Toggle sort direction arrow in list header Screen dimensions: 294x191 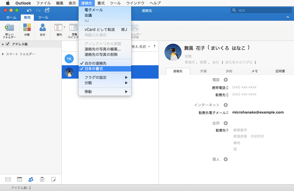(155, 46)
